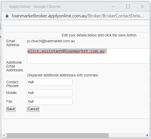This screenshot has height=139, width=151.
Task: Click the horizontal scrollbar thumb
Action: (x=58, y=135)
